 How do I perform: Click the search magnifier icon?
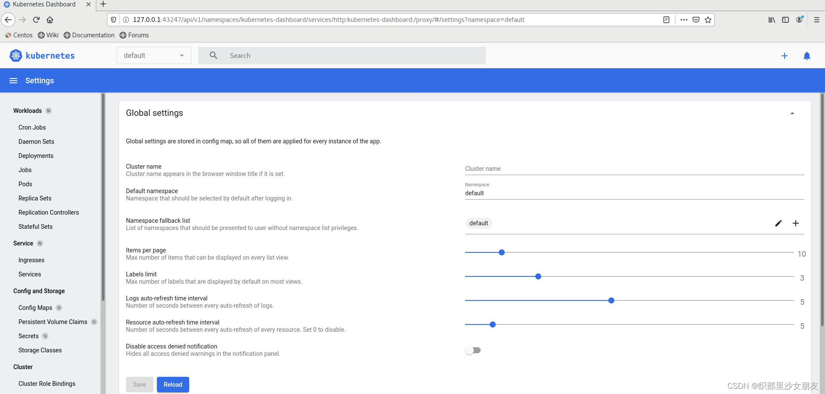tap(213, 55)
